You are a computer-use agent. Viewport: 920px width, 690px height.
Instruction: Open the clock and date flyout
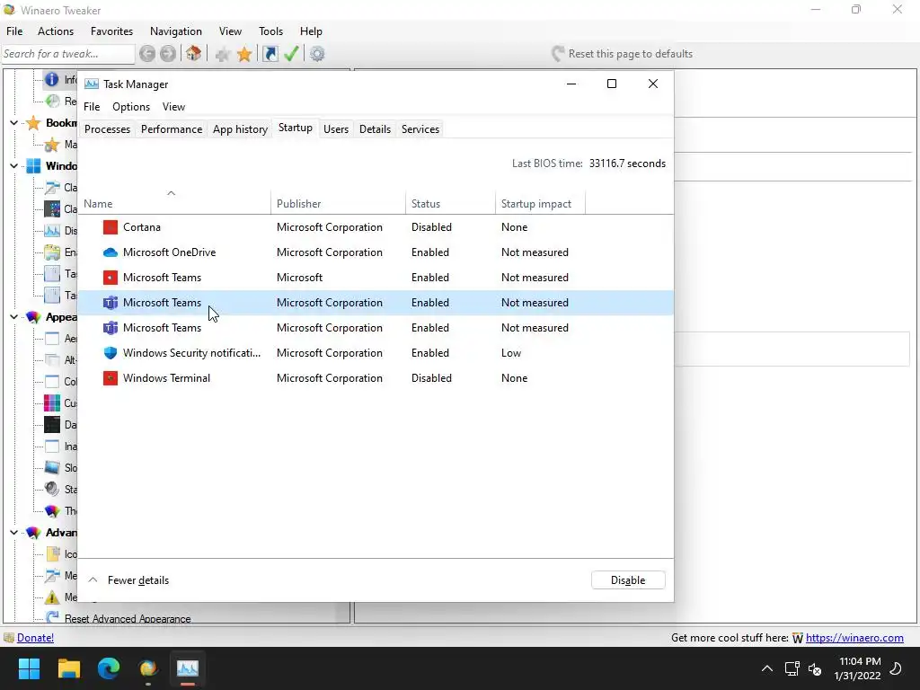click(857, 668)
